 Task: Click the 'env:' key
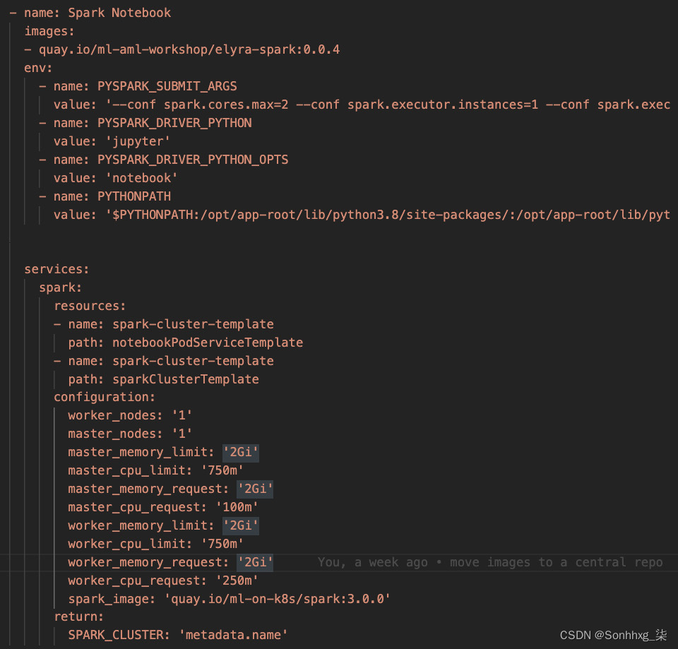(x=38, y=68)
